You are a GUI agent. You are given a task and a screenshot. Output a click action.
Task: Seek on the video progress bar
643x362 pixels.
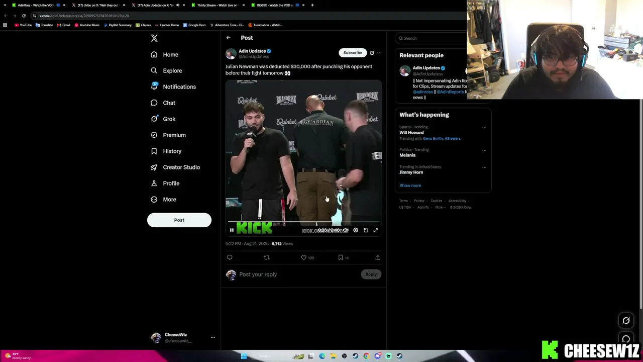click(303, 222)
